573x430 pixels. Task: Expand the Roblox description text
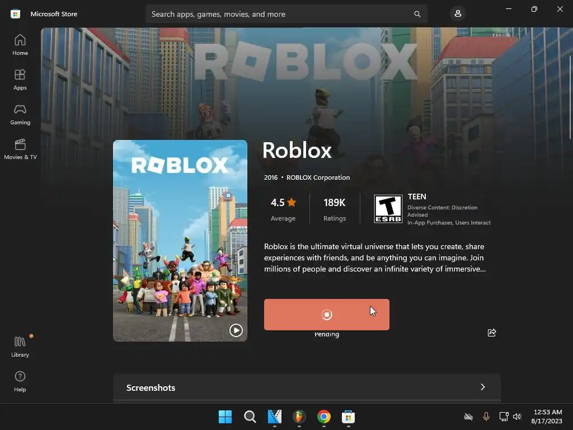coord(374,258)
